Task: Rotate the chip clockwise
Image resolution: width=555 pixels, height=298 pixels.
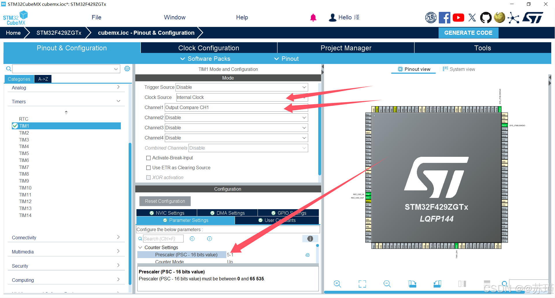Action: click(x=412, y=284)
